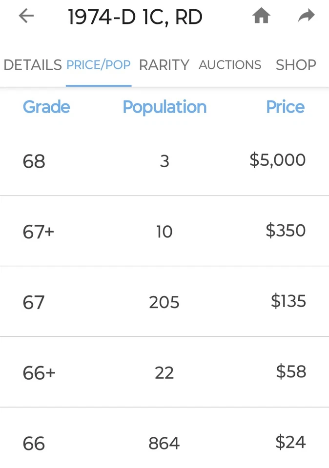Switch to the DETAILS tab
The image size is (329, 468).
(x=32, y=65)
